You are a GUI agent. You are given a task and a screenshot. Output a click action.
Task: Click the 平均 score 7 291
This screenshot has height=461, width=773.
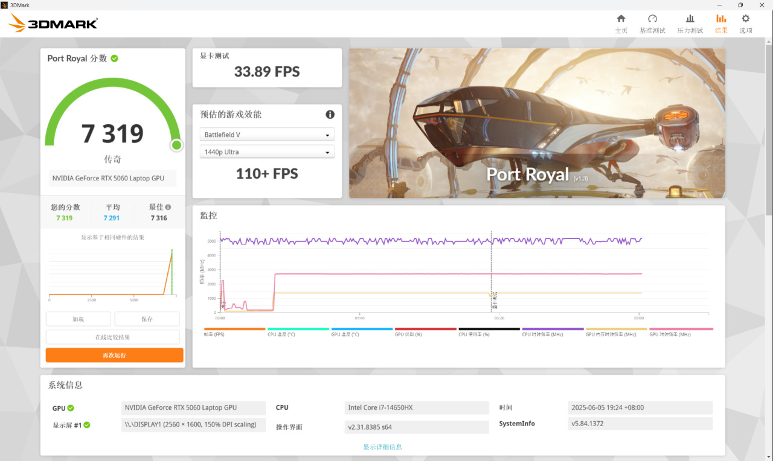point(112,218)
